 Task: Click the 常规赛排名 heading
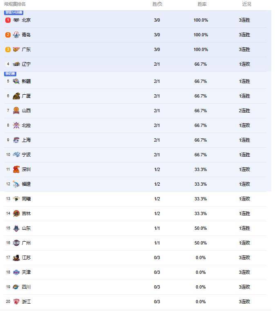pyautogui.click(x=15, y=4)
